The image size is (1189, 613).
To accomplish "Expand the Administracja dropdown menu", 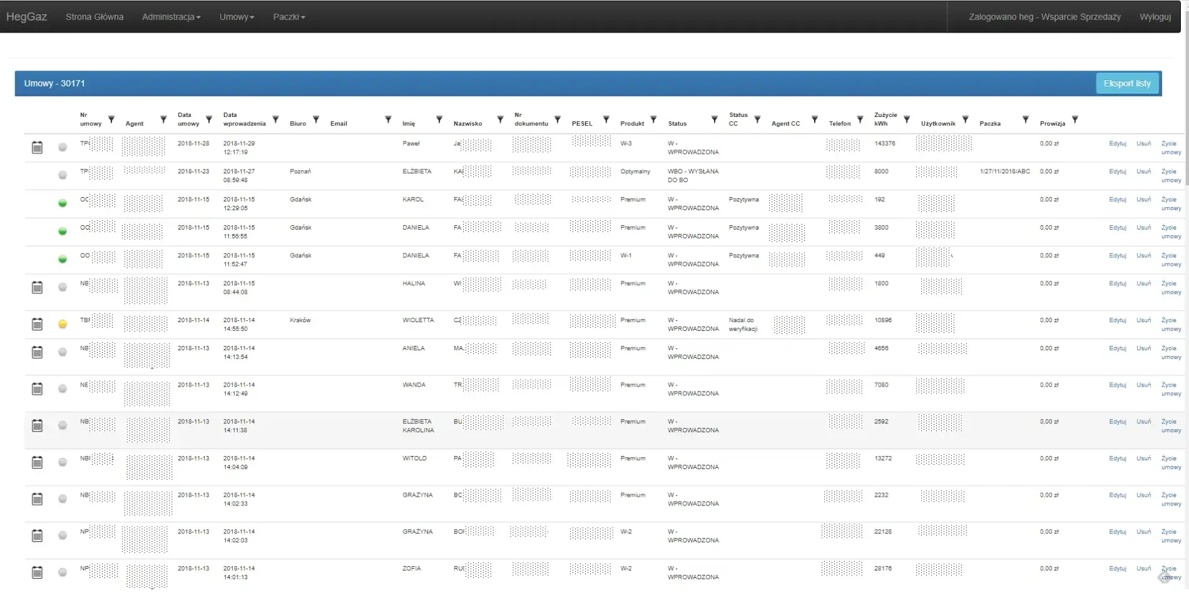I will [171, 17].
